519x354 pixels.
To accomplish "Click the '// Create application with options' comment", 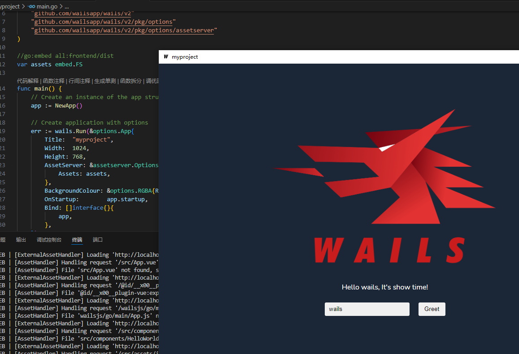I will (x=89, y=123).
